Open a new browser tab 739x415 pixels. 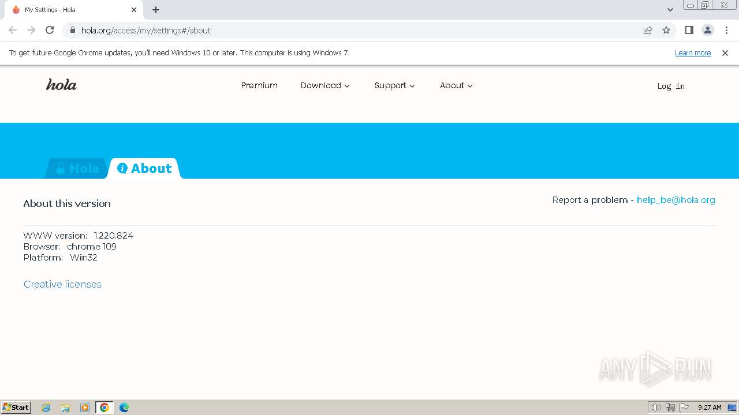156,10
